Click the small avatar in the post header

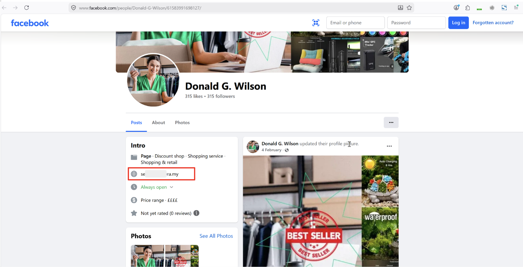click(x=253, y=147)
